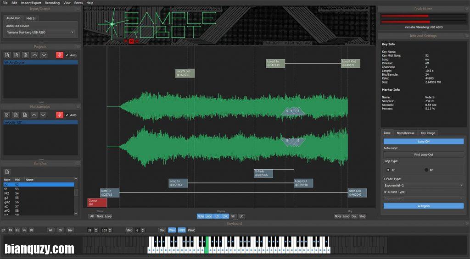Move multisample up with the up arrow
Screen dimensions: 470x259
(x=34, y=115)
